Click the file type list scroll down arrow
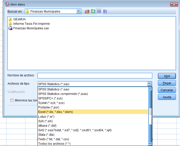180x146 pixels. tap(150, 144)
